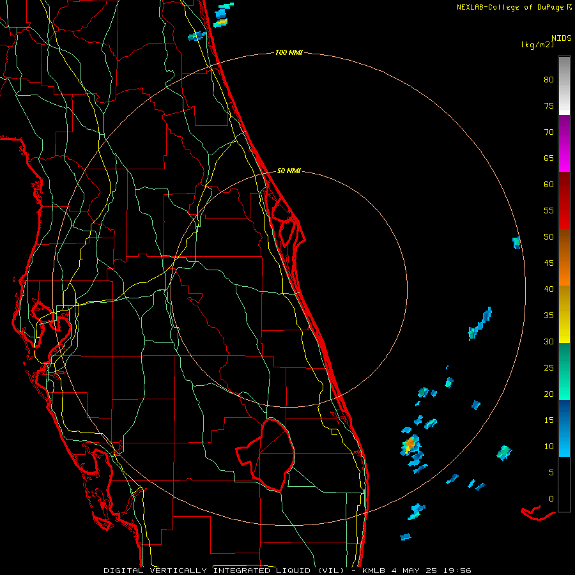Click the 60 value on the color scale
Image resolution: width=575 pixels, height=575 pixels.
(x=549, y=185)
